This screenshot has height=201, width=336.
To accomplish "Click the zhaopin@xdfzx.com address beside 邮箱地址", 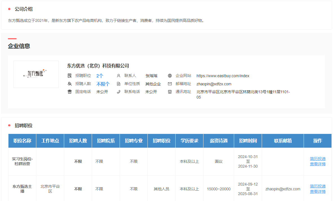I will [214, 84].
